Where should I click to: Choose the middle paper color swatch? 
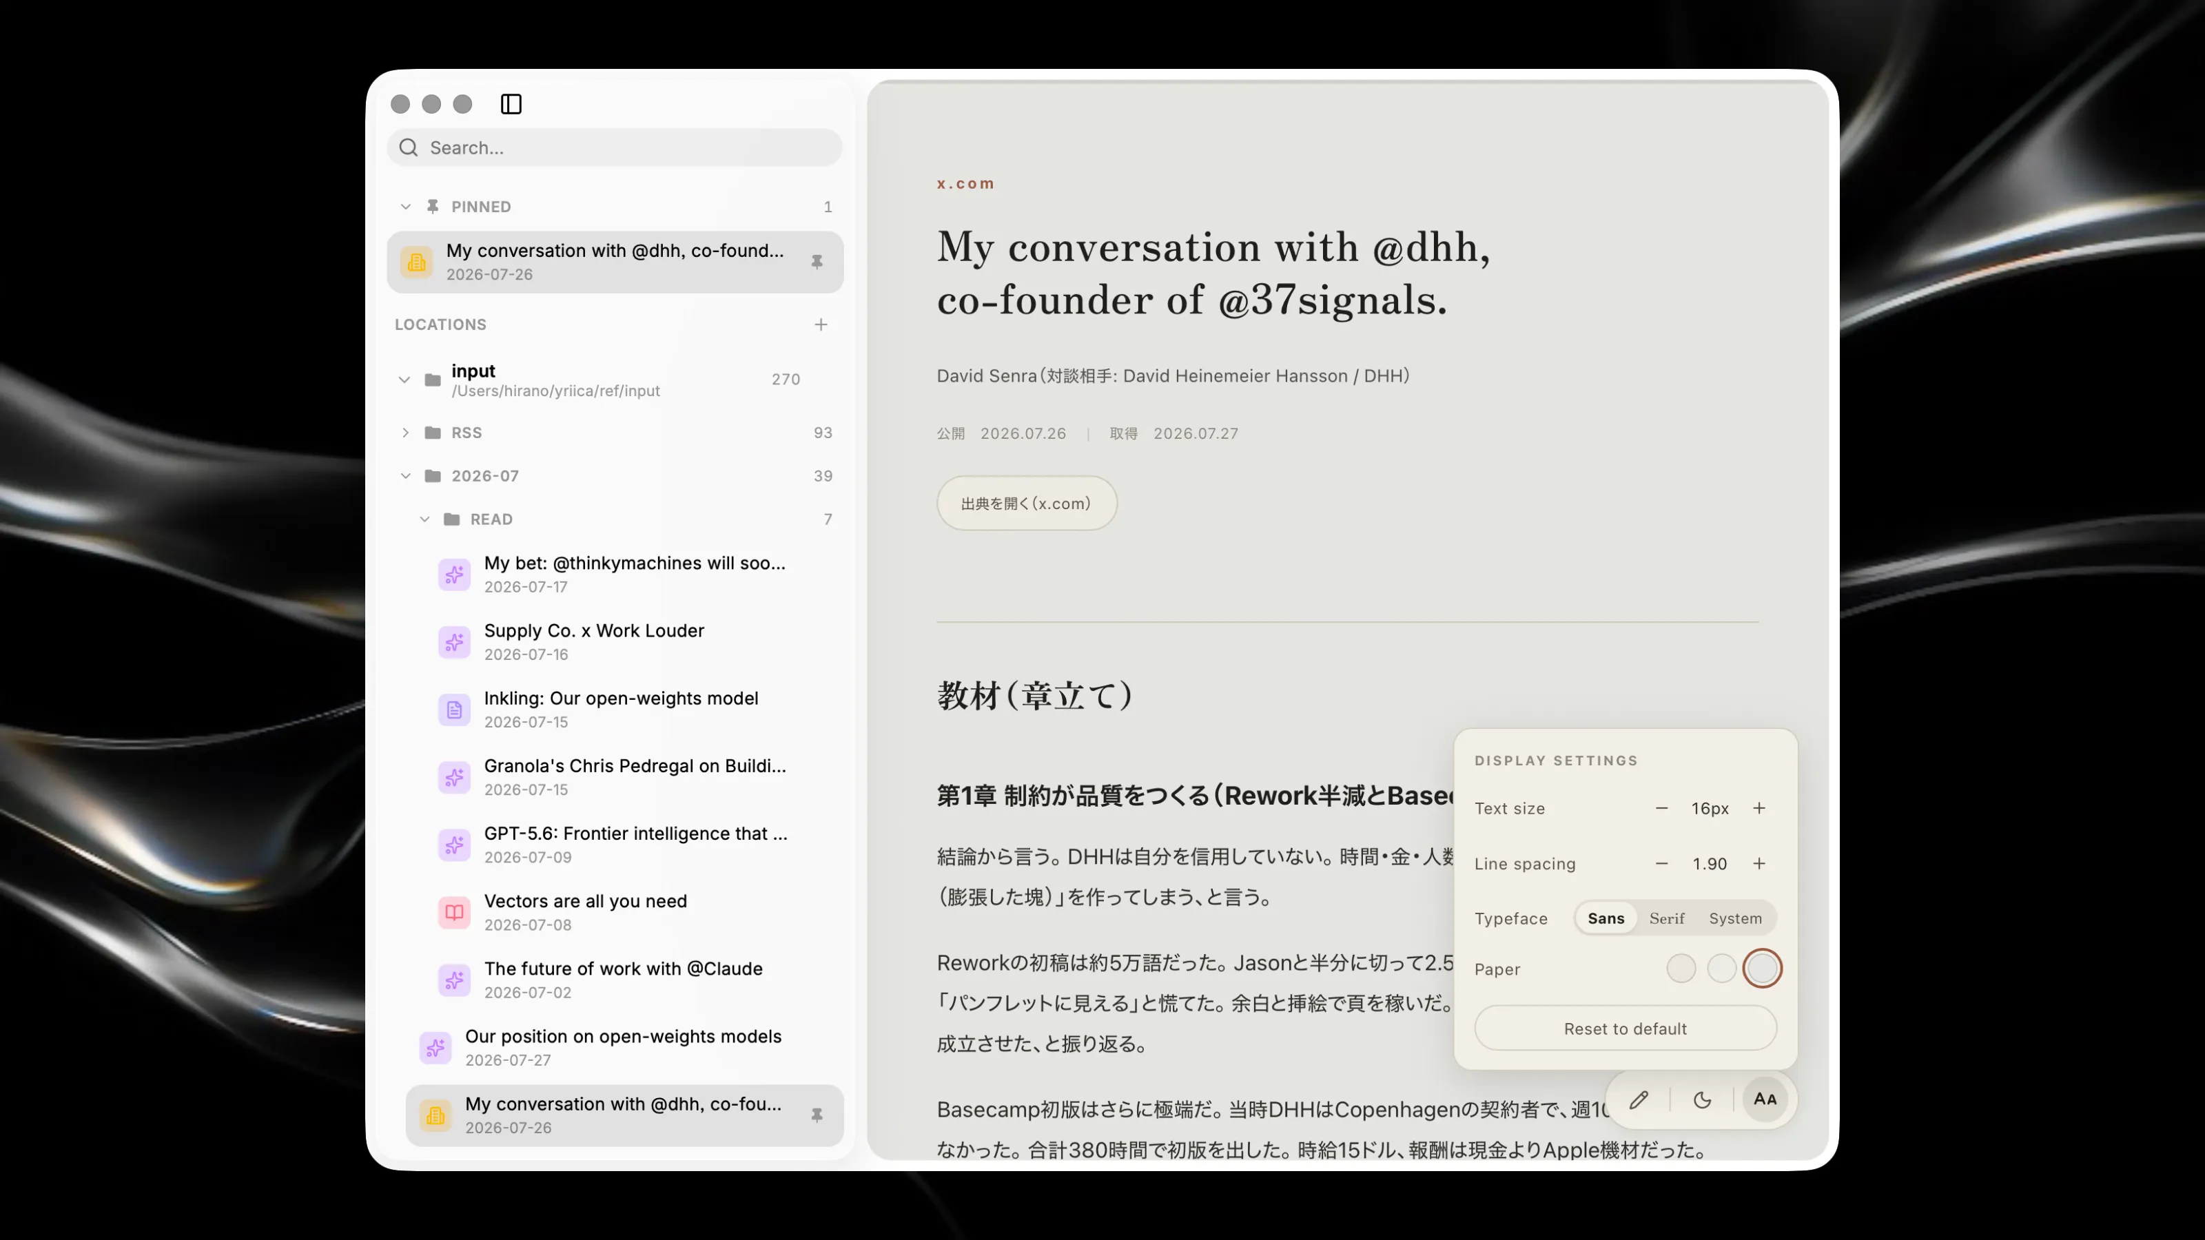(x=1721, y=969)
